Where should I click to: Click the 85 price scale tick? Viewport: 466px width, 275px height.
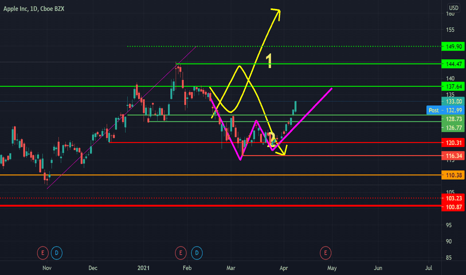click(449, 258)
